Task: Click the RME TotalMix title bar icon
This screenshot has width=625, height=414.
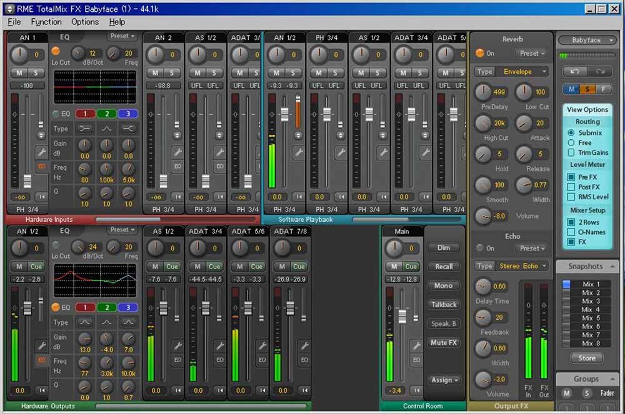Action: pos(9,8)
